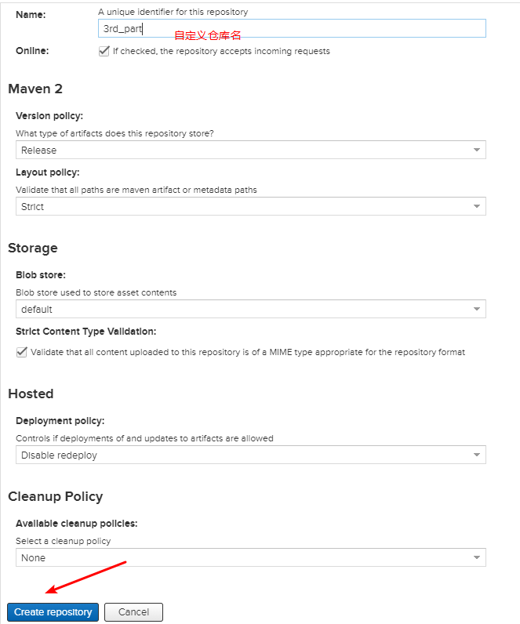Click the Create repository button
Viewport: 520px width, 624px height.
(x=53, y=612)
